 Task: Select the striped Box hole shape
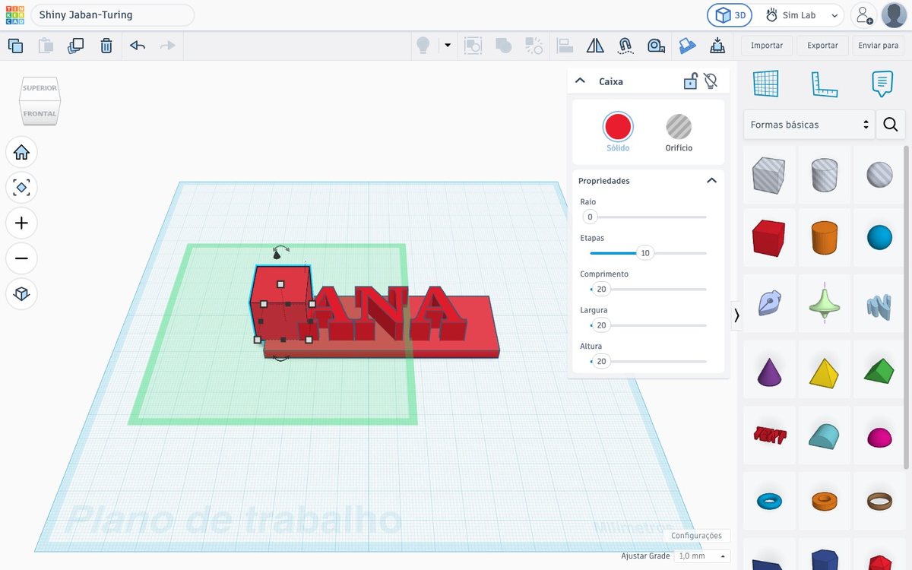pyautogui.click(x=769, y=174)
